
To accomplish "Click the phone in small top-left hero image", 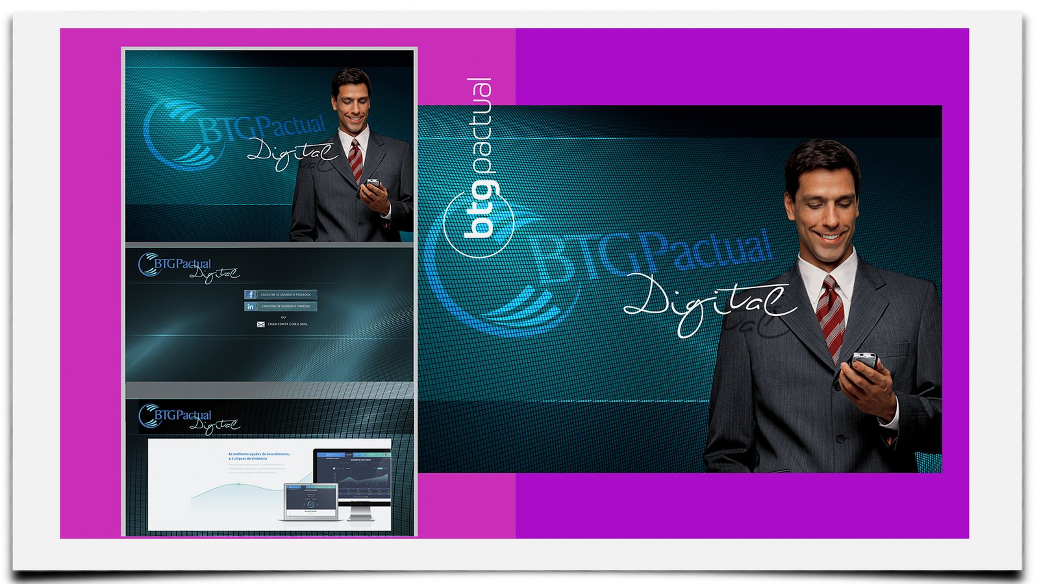I will [373, 184].
